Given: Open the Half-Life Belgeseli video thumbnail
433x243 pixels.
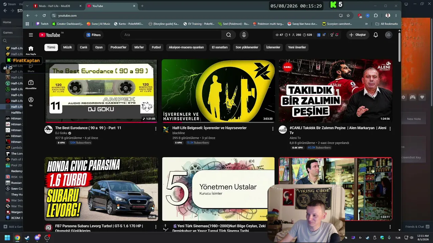Looking at the screenshot, I should pyautogui.click(x=218, y=91).
